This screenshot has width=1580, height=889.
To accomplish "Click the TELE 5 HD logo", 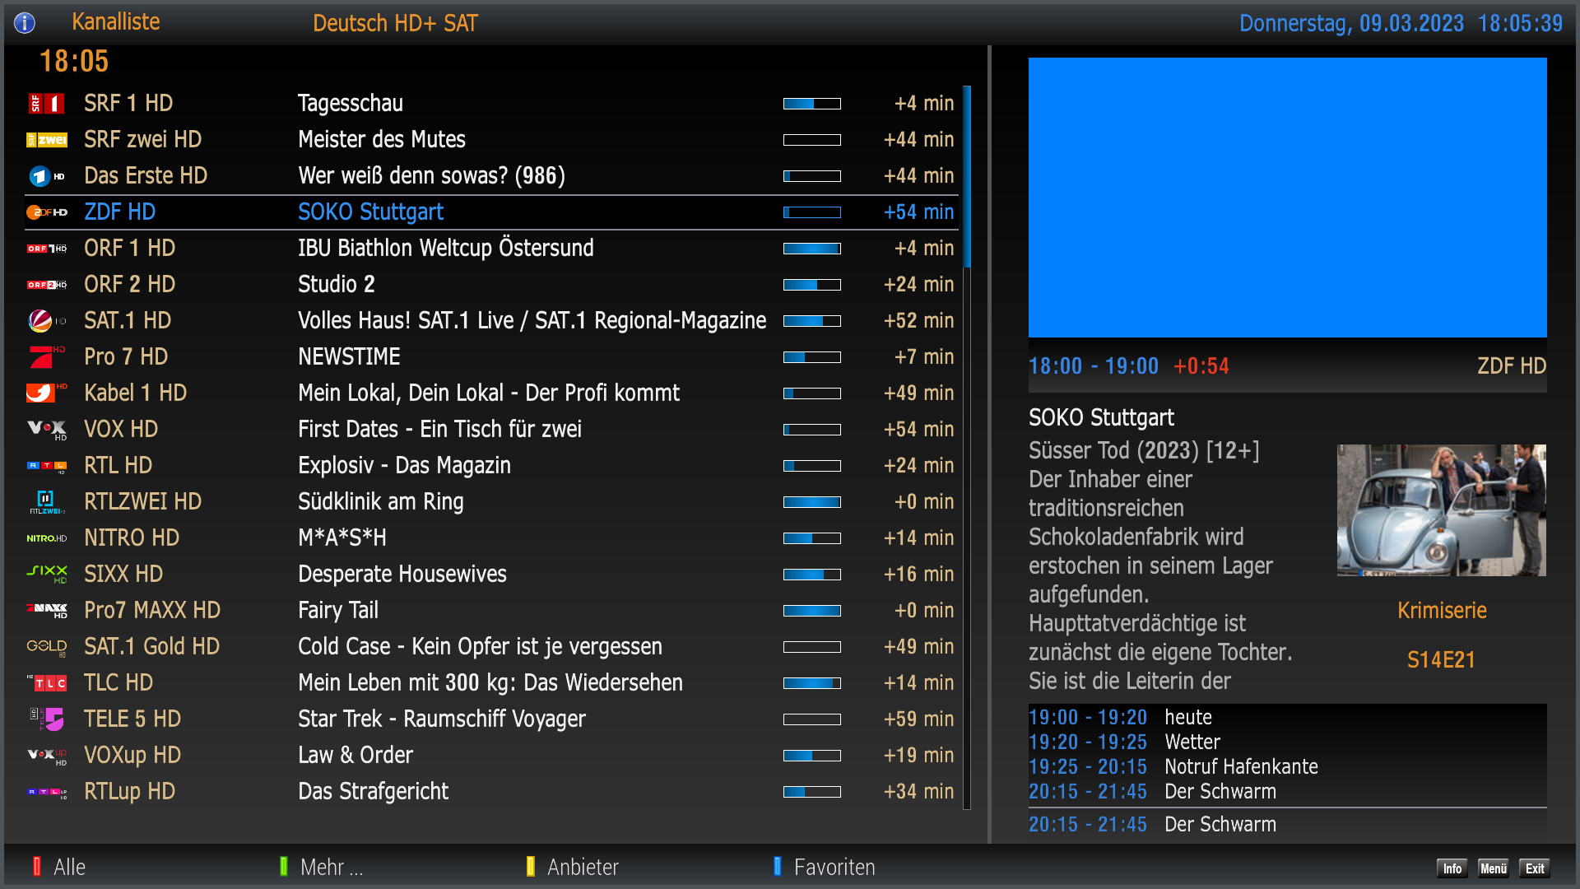I will (48, 719).
